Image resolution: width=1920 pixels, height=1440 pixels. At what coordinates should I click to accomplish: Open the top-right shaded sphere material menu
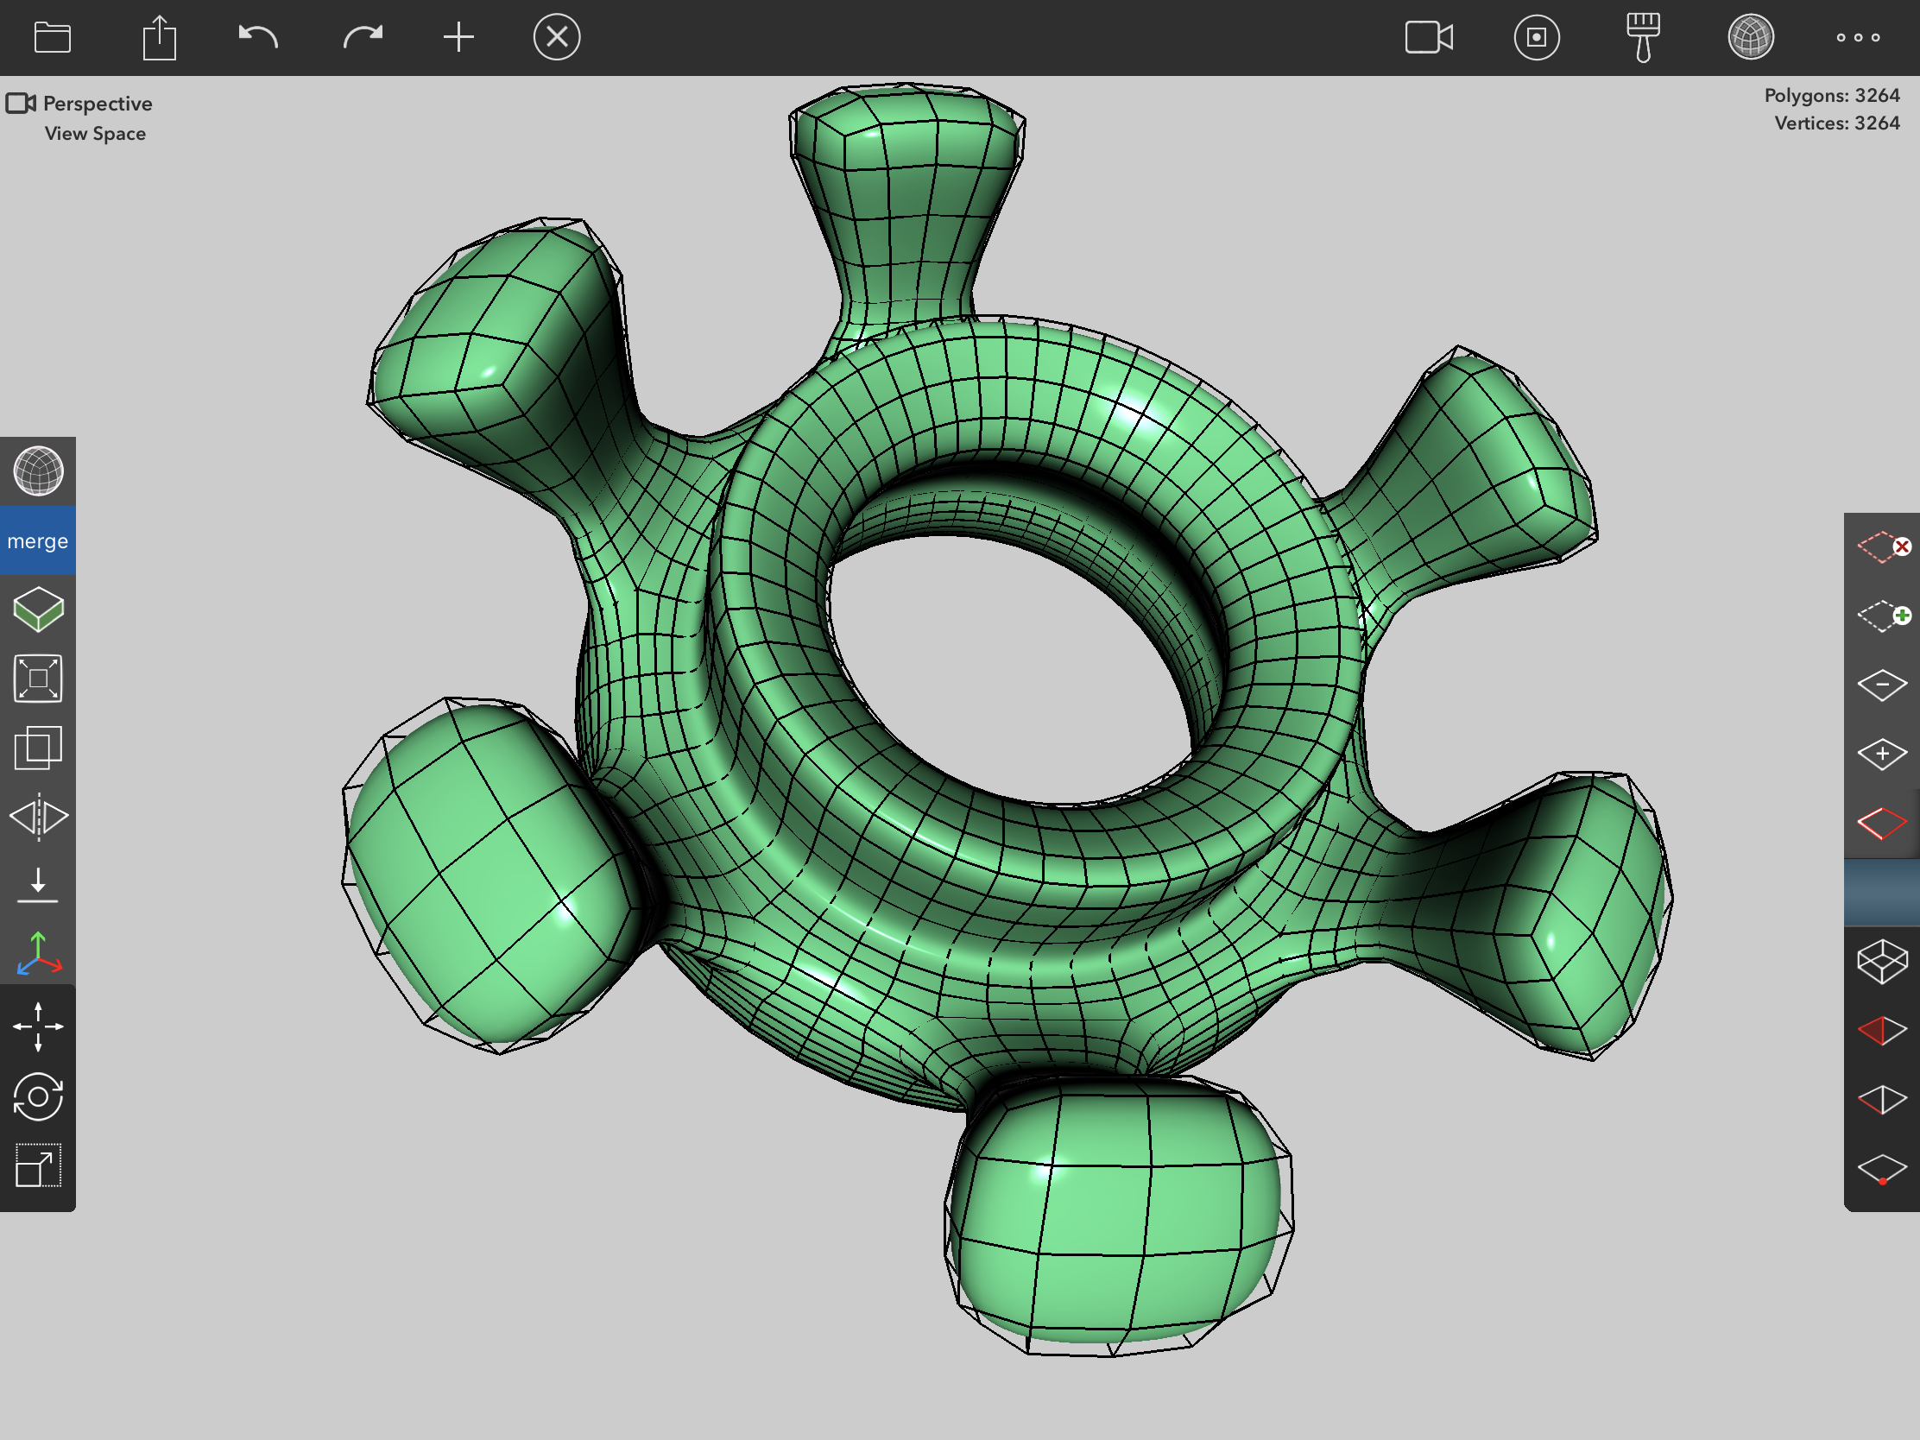[1750, 37]
